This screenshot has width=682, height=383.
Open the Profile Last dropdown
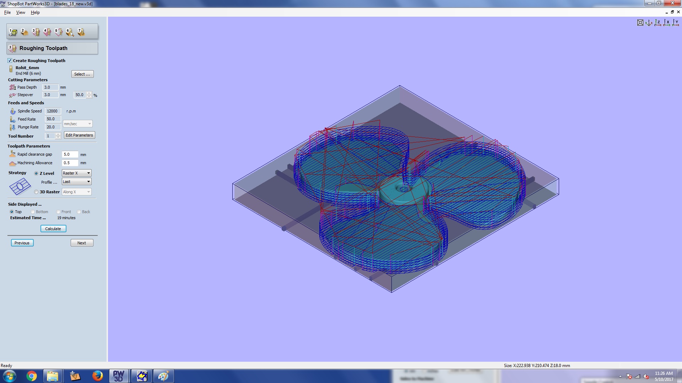(76, 182)
